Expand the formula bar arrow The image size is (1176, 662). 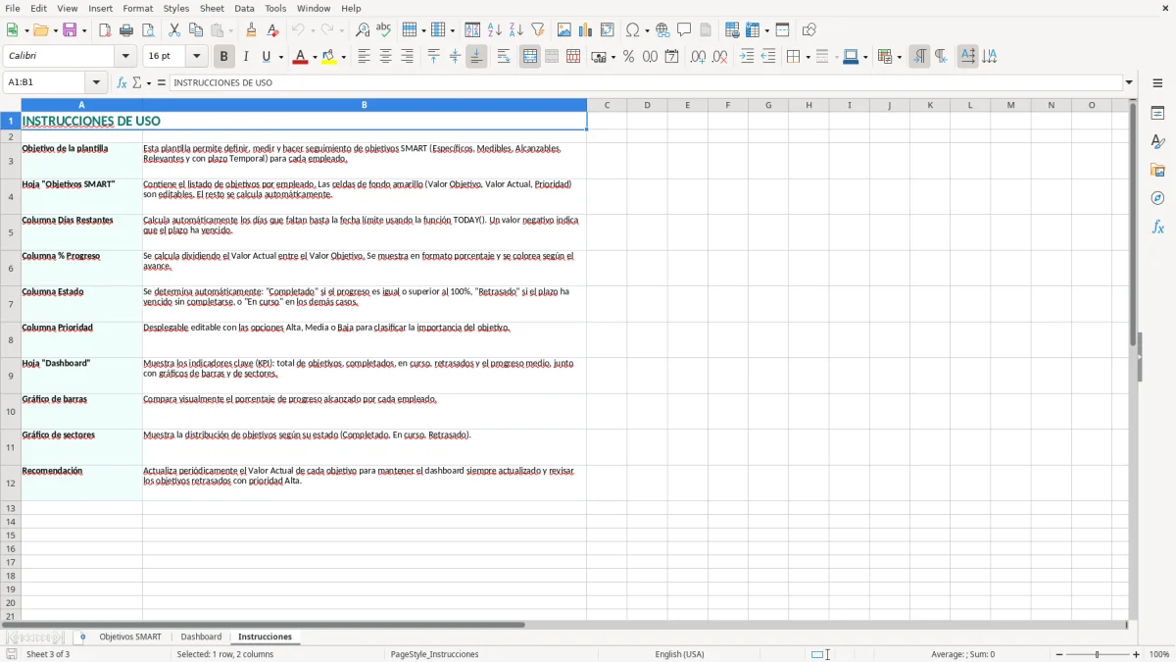(1129, 82)
